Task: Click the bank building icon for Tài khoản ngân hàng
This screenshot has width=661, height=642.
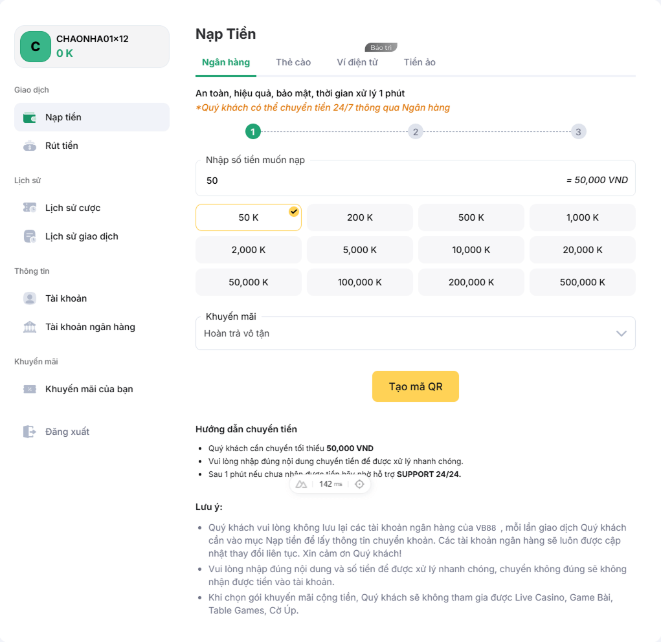Action: tap(30, 327)
